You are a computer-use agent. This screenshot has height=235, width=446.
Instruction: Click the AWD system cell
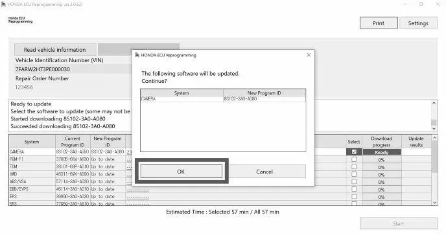click(32, 174)
